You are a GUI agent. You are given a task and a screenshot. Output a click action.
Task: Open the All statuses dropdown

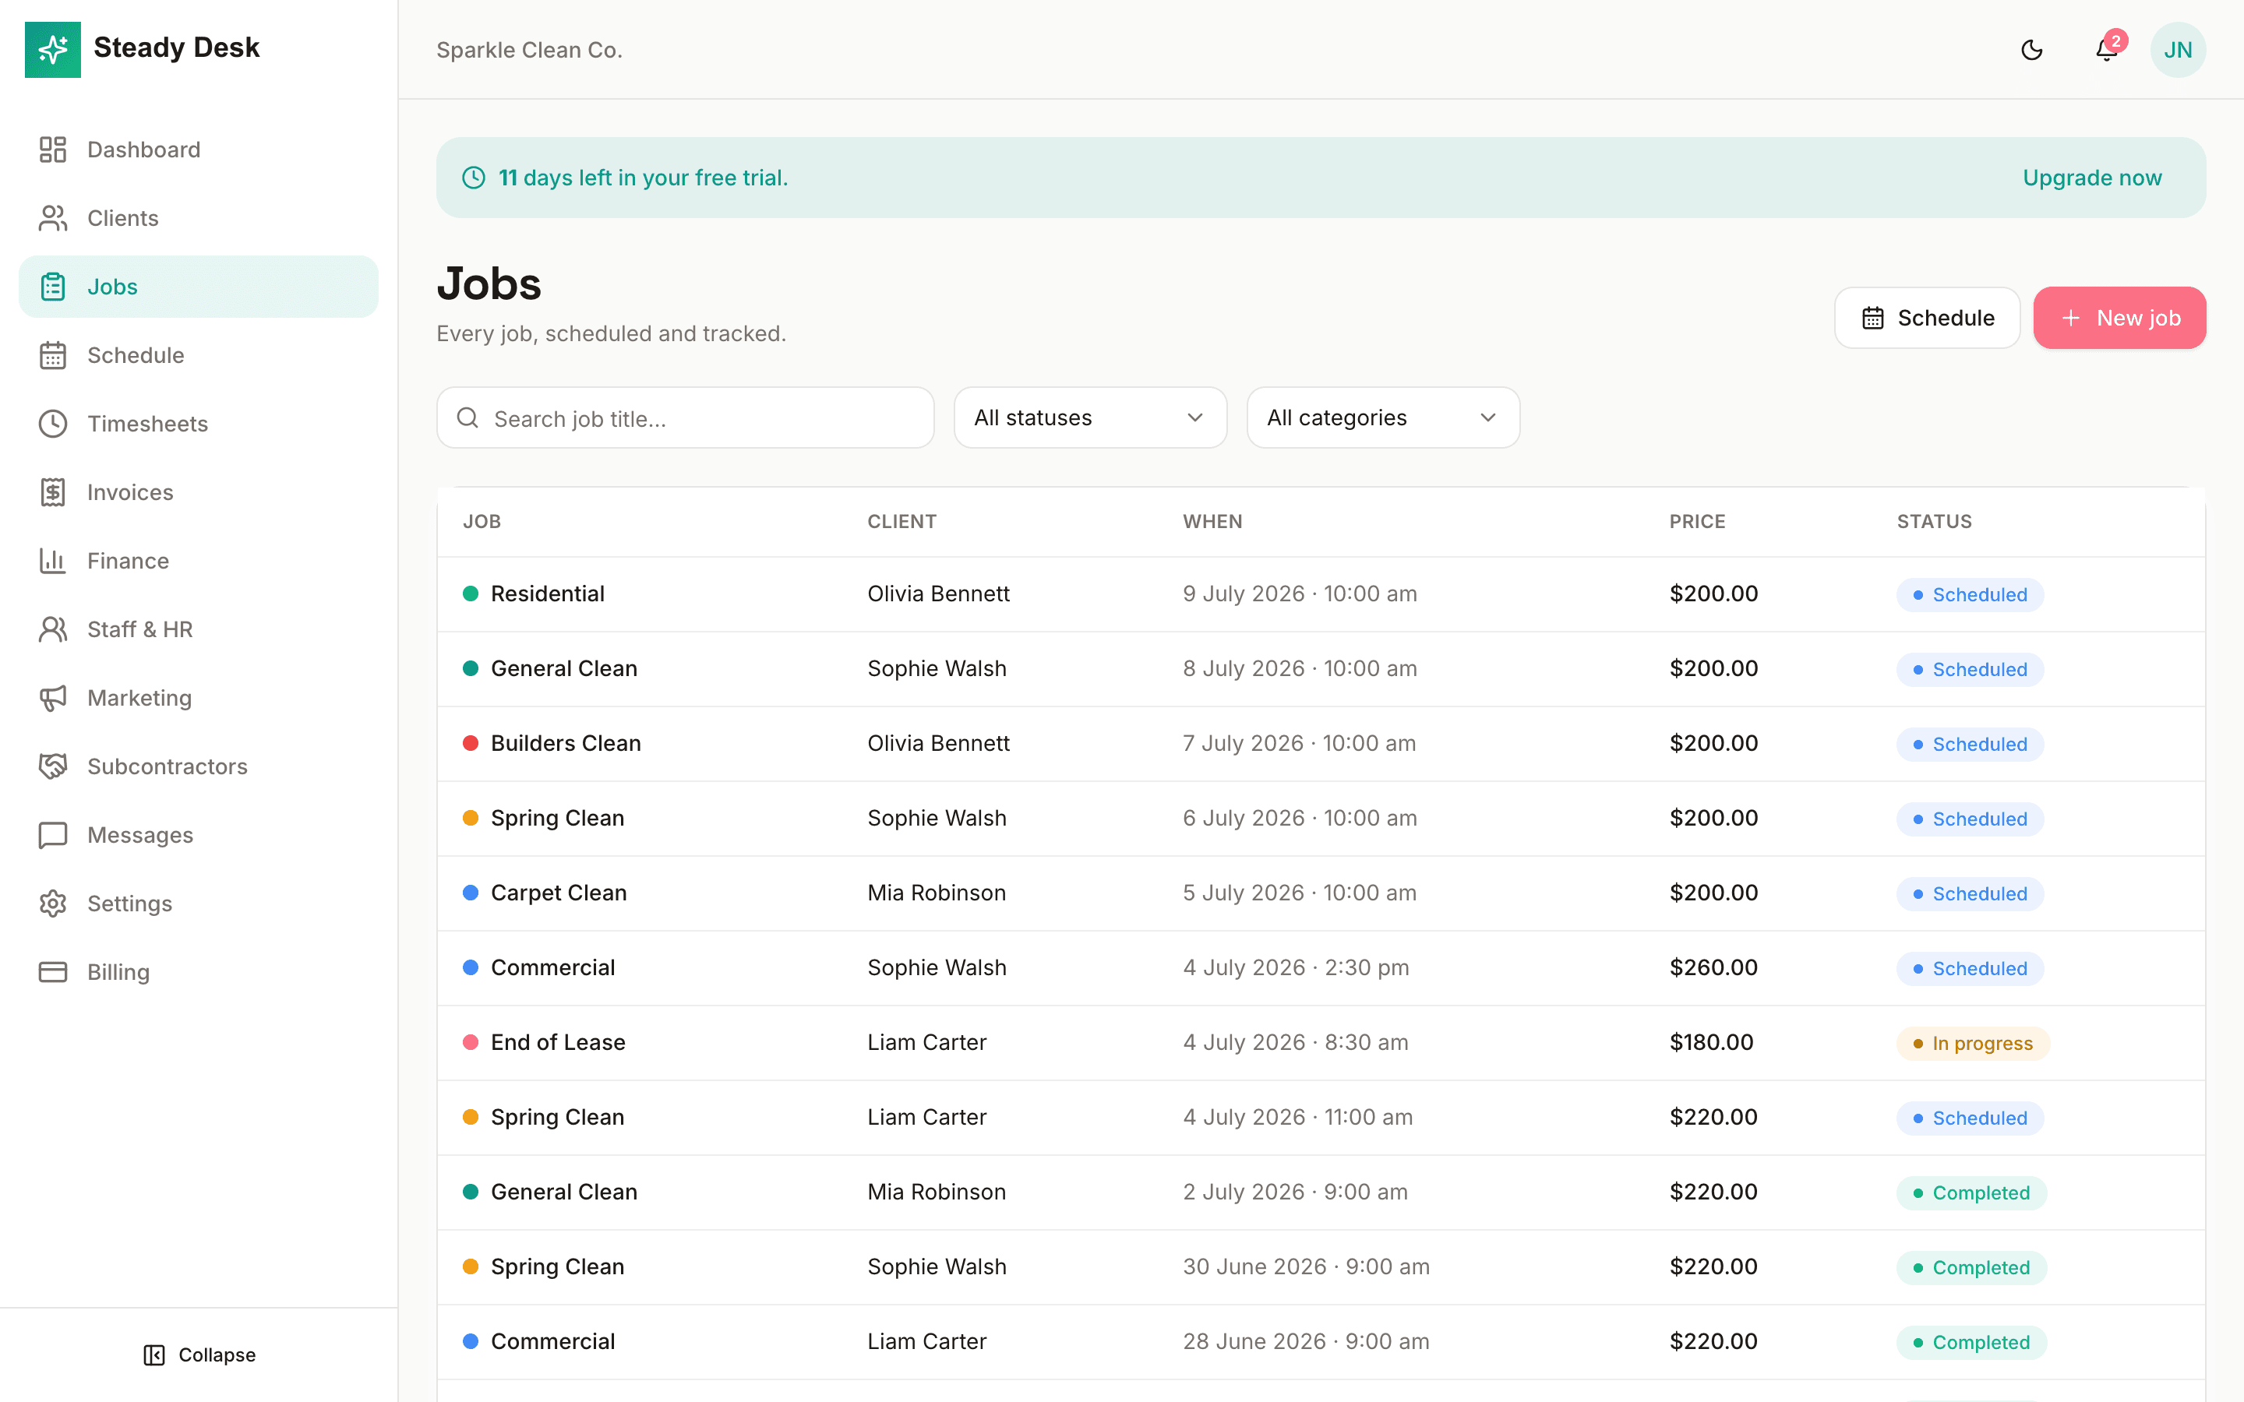[x=1089, y=418]
